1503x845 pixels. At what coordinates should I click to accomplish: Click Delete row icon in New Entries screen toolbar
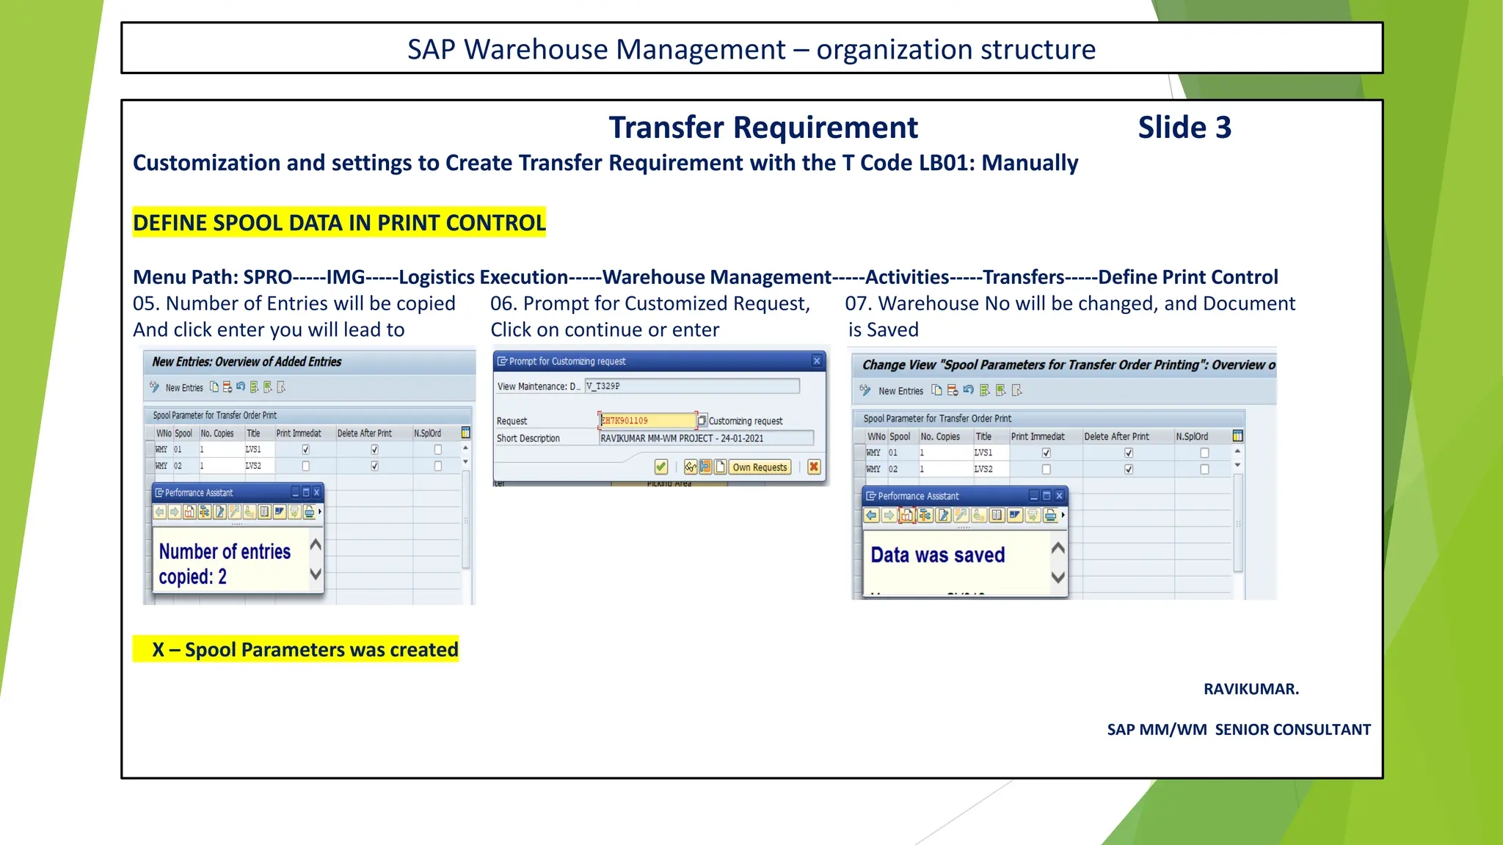(x=228, y=387)
